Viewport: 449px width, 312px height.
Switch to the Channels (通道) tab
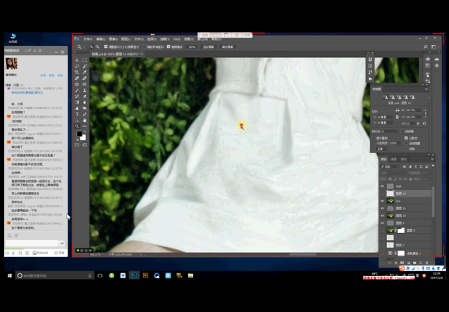tap(394, 159)
